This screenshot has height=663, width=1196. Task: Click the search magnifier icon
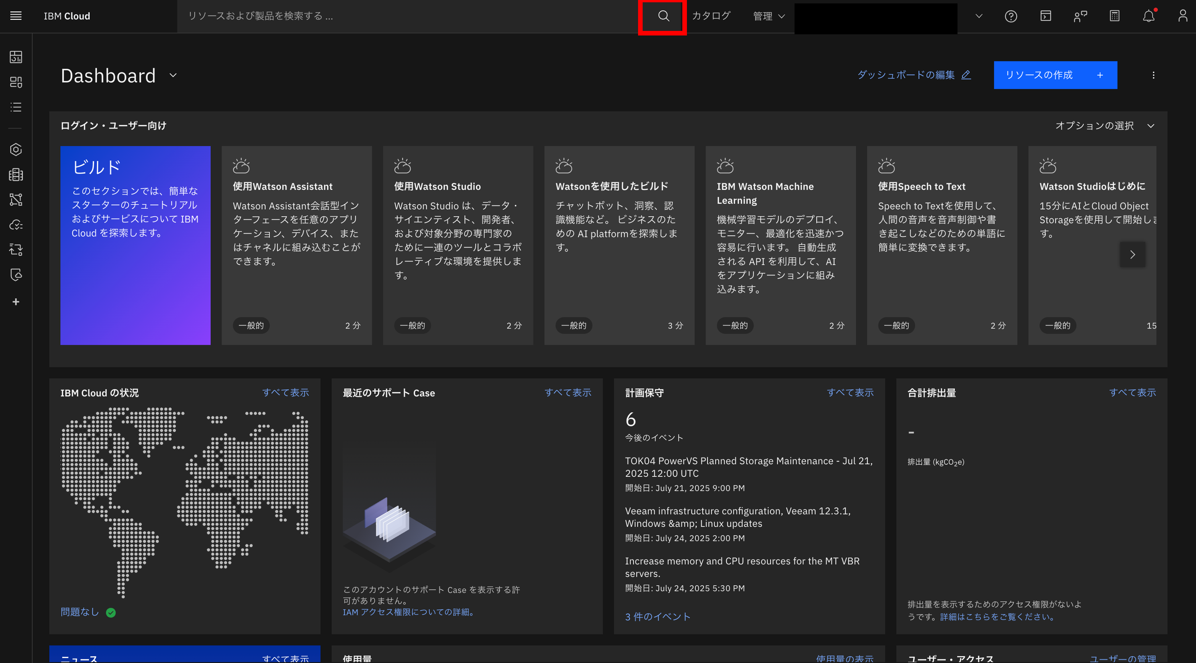664,16
